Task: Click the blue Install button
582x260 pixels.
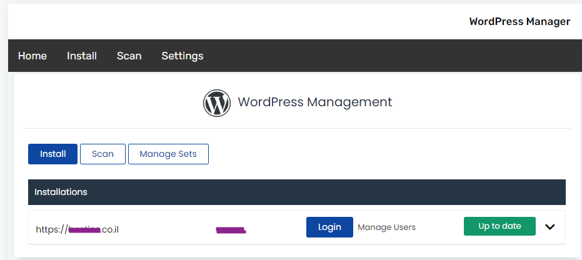Action: click(x=53, y=154)
